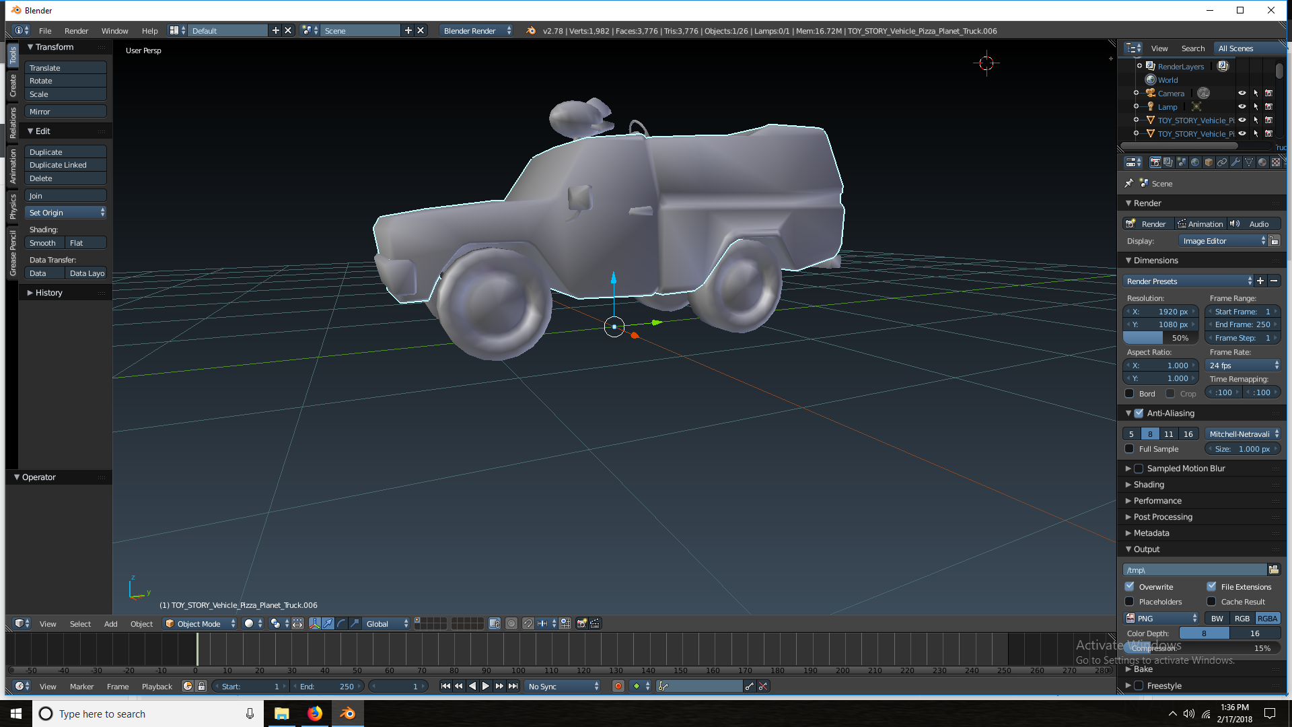Disable the Anti-Aliasing checkbox

(x=1139, y=413)
